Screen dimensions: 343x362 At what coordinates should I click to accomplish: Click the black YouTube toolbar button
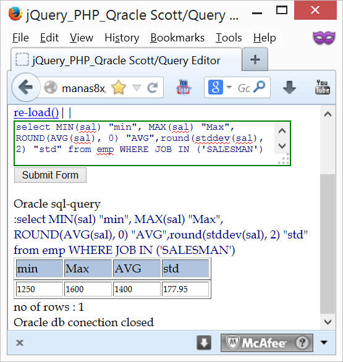(323, 87)
